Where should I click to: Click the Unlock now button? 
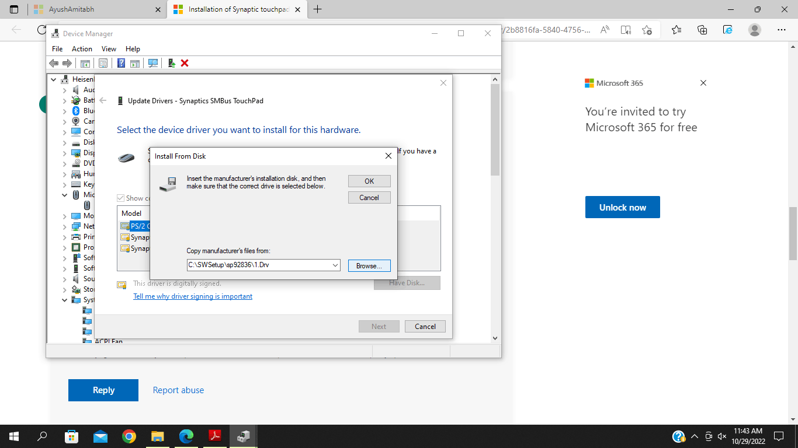623,207
